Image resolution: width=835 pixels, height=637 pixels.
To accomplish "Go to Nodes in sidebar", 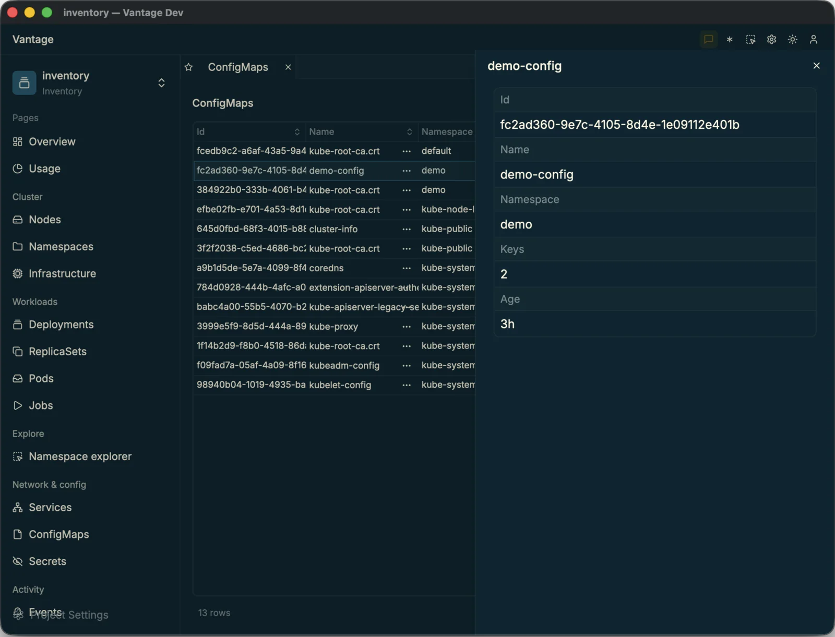I will tap(45, 220).
